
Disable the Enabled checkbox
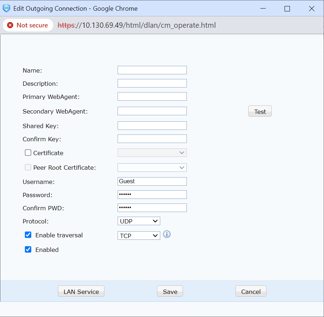click(28, 249)
